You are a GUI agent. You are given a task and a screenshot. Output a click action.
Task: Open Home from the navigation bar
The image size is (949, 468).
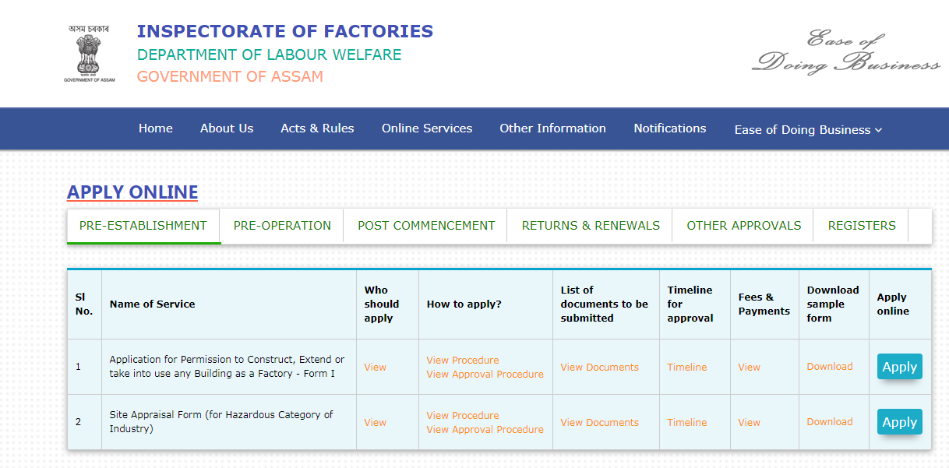(155, 128)
